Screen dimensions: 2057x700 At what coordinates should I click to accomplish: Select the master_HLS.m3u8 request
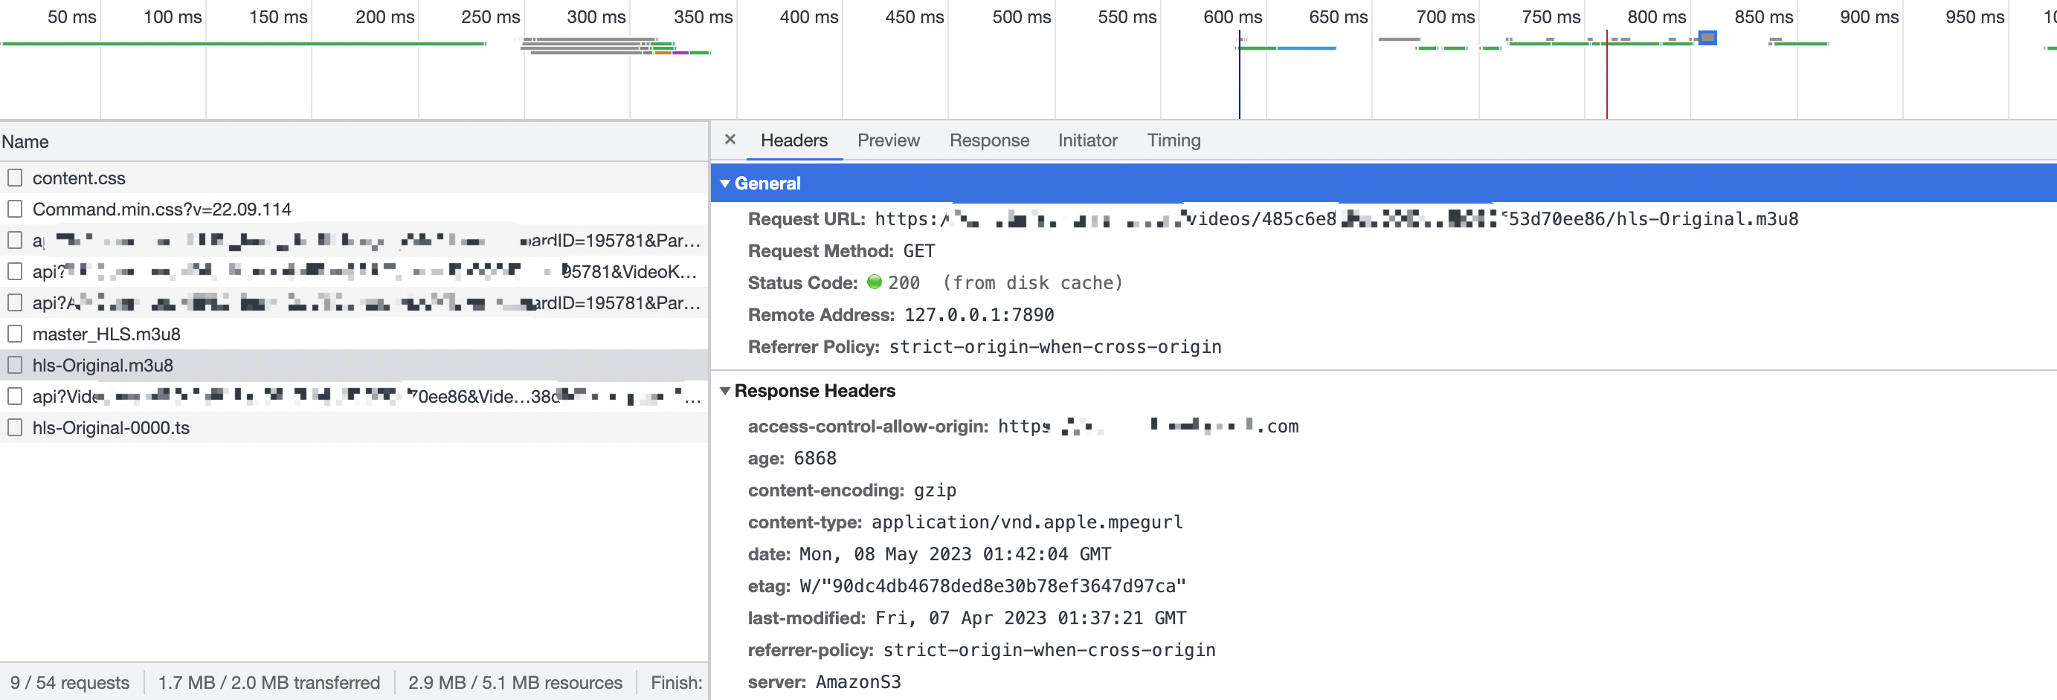354,334
